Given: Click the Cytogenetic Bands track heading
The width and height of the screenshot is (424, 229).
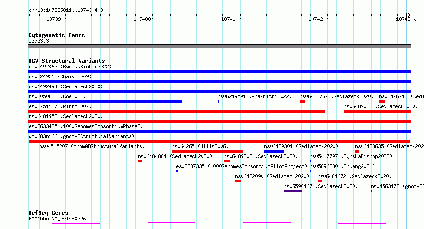Looking at the screenshot, I should pyautogui.click(x=57, y=35).
